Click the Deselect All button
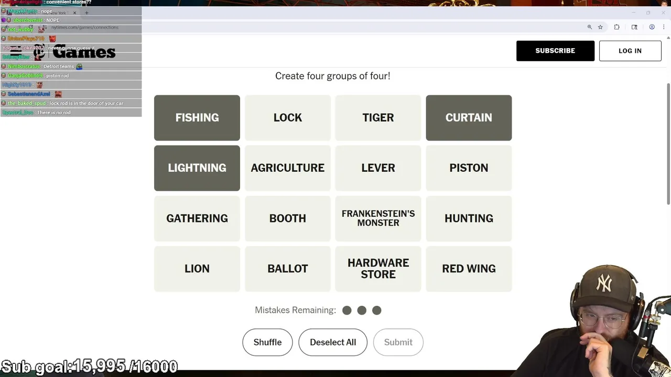The width and height of the screenshot is (671, 377). point(333,342)
